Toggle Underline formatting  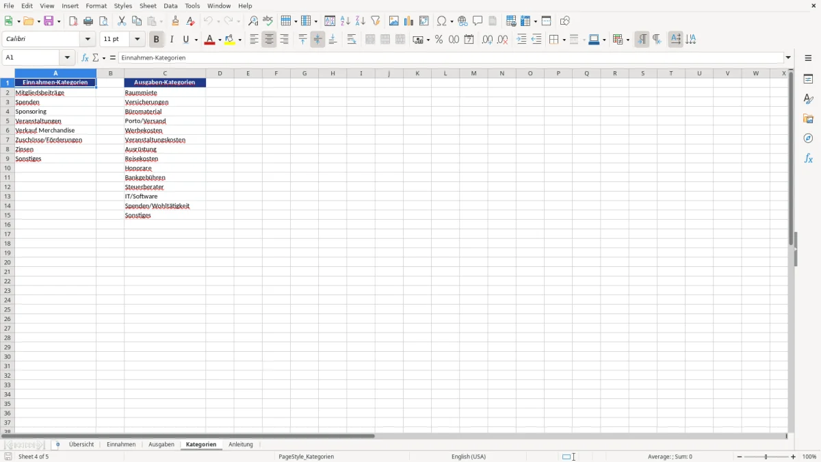click(185, 40)
